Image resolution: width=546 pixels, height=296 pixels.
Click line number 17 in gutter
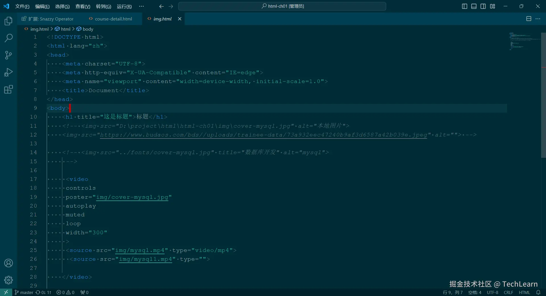coord(34,179)
